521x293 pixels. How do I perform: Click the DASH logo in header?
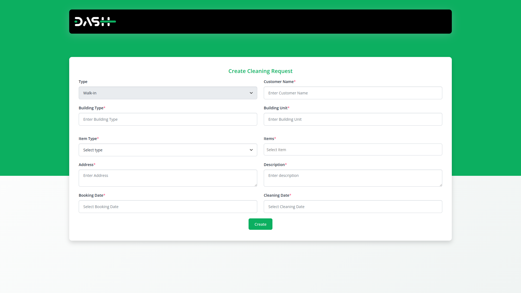click(95, 22)
